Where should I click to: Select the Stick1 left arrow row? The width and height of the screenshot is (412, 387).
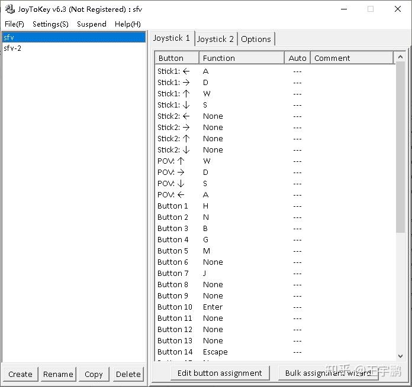[275, 71]
